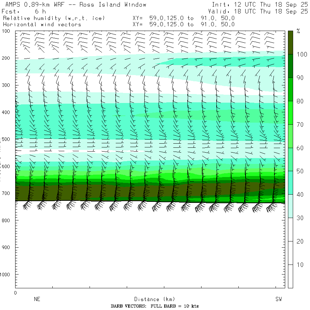Screen dimensions: 310x310
Task: Select the white 20-30 percent colorbar segment
Action: pyautogui.click(x=290, y=229)
